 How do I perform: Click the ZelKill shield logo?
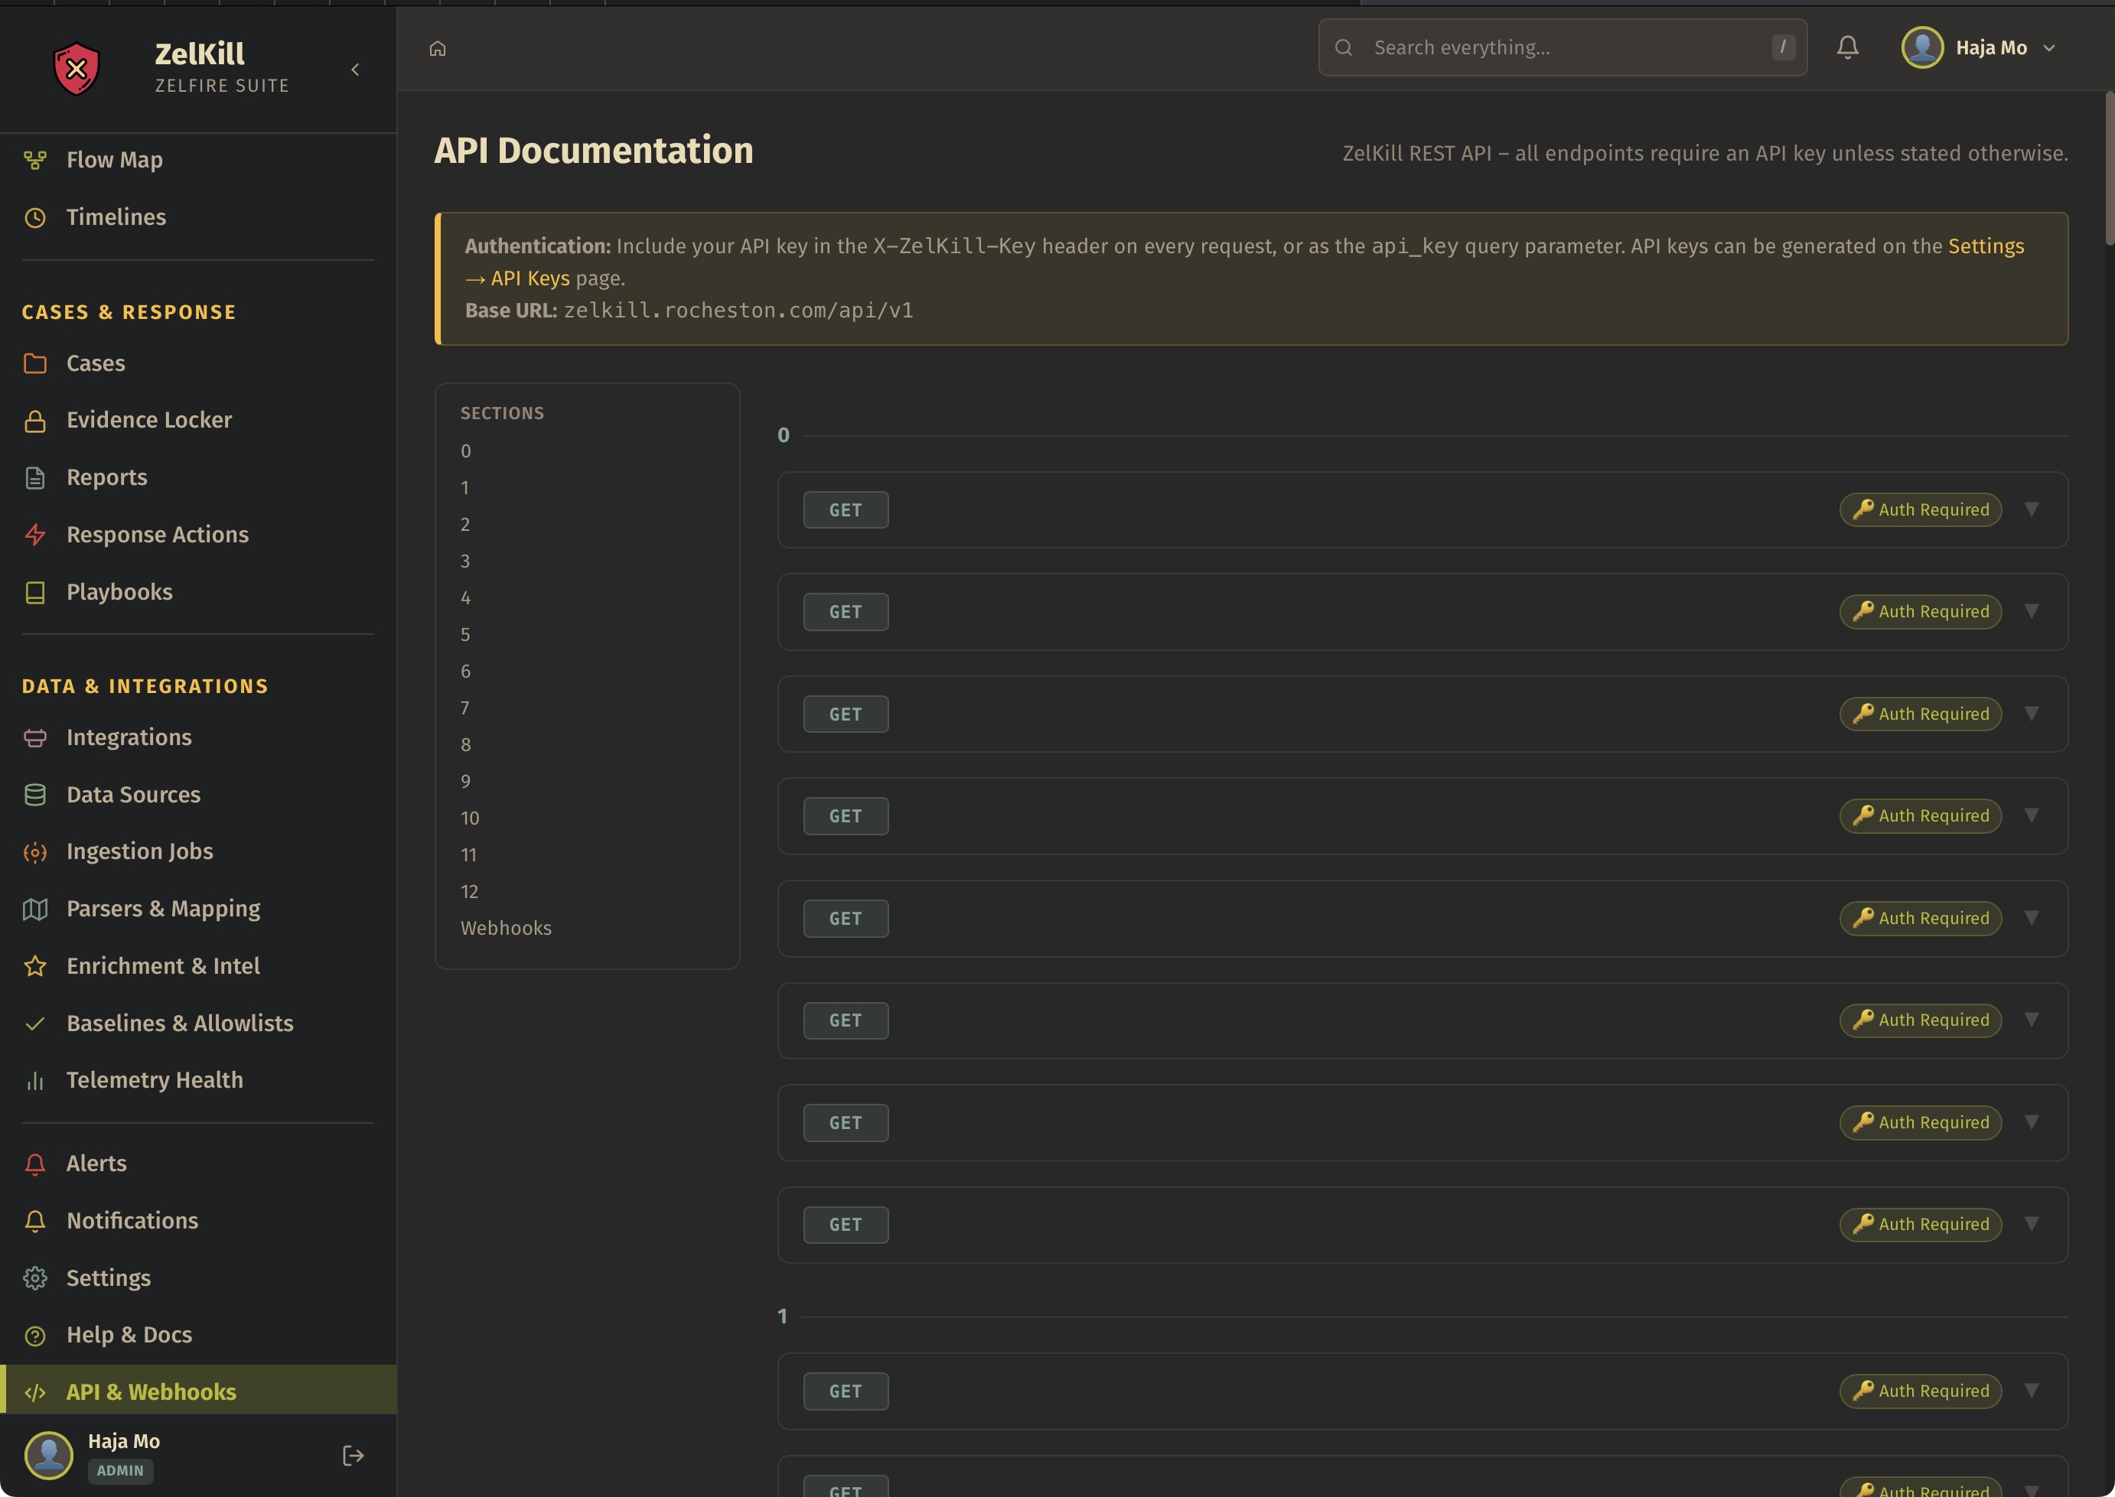[x=77, y=69]
